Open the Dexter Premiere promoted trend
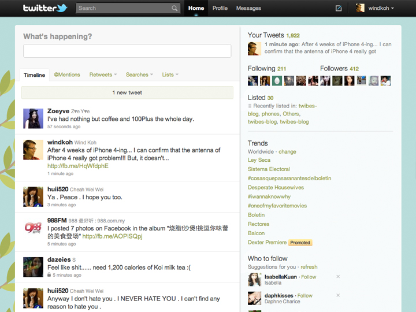The image size is (416, 312). point(267,243)
